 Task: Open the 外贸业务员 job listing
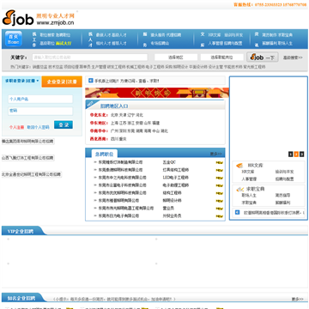[x=172, y=216]
